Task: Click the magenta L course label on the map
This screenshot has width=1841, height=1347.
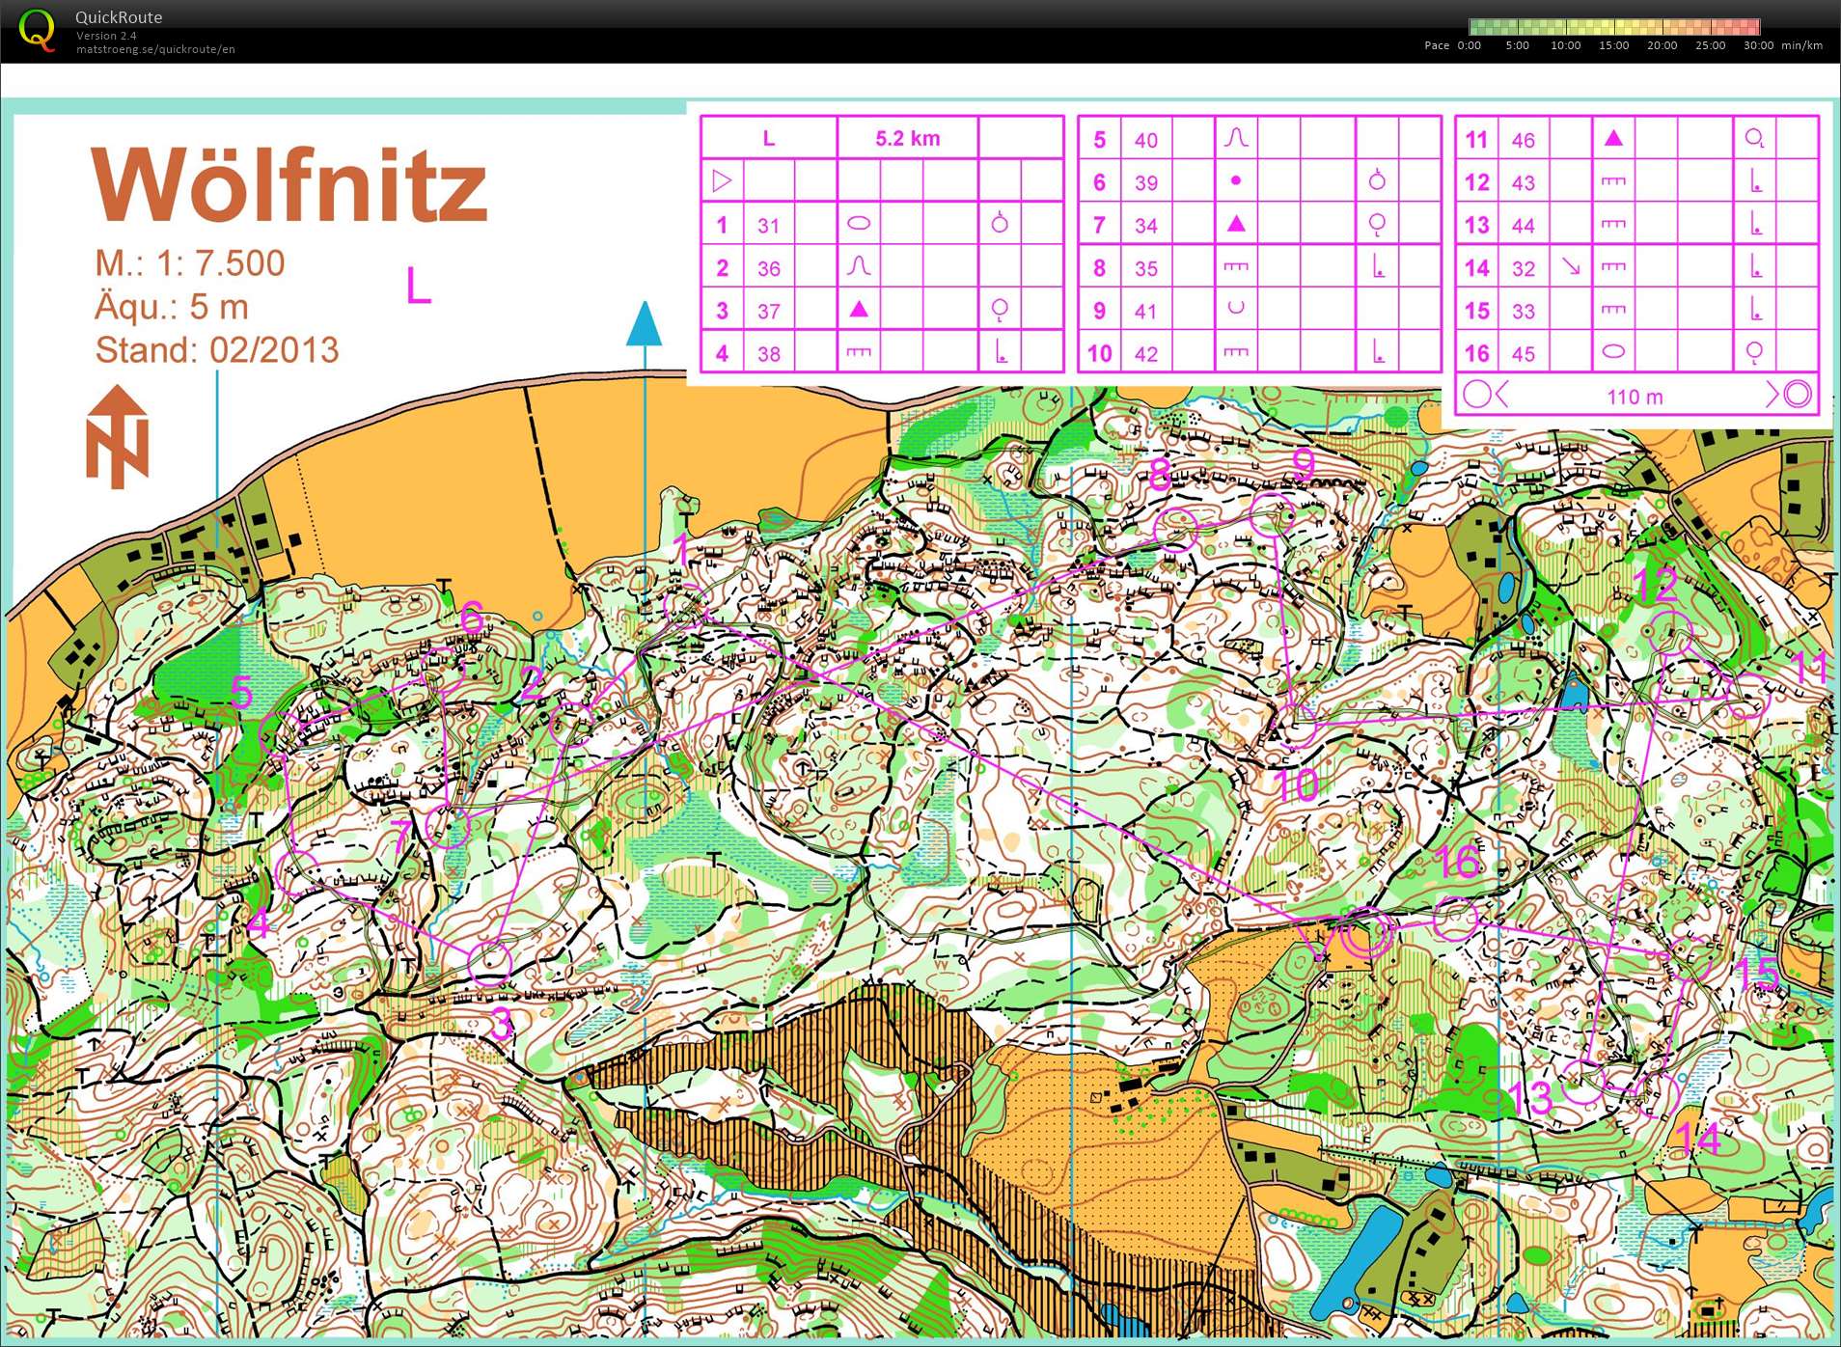Action: 418,286
